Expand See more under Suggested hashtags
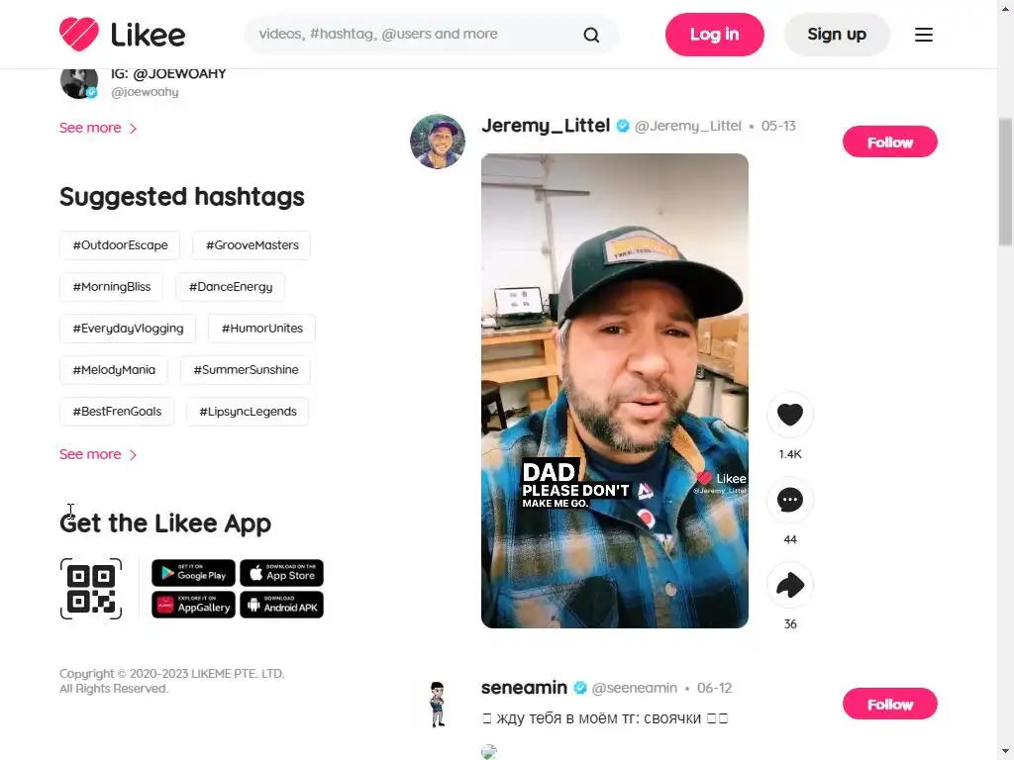Image resolution: width=1014 pixels, height=760 pixels. tap(98, 454)
